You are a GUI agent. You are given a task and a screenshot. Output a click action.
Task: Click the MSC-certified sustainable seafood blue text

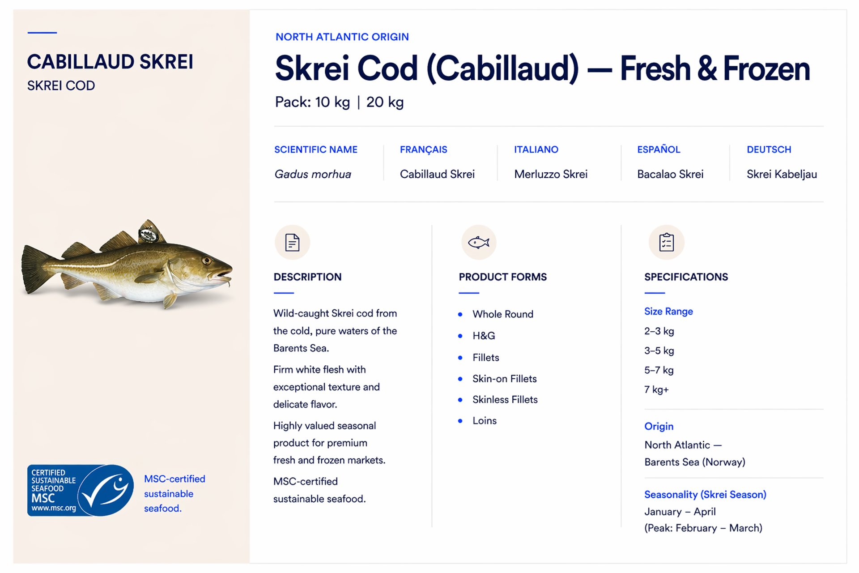[x=174, y=494]
